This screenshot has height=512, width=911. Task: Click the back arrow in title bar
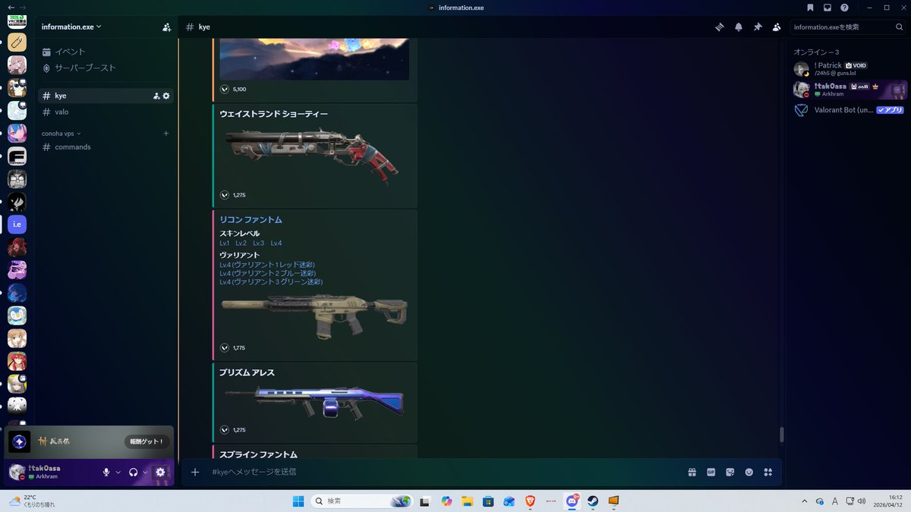point(10,8)
